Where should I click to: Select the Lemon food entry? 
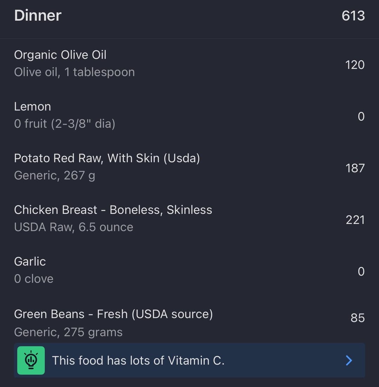[x=32, y=106]
